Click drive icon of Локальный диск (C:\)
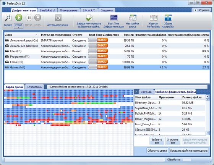 coord(7,40)
